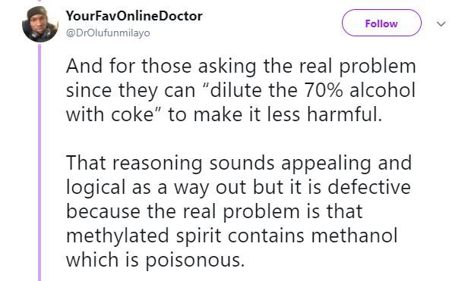Click the word "defective" in the tweet
Image resolution: width=468 pixels, height=281 pixels.
coord(369,187)
